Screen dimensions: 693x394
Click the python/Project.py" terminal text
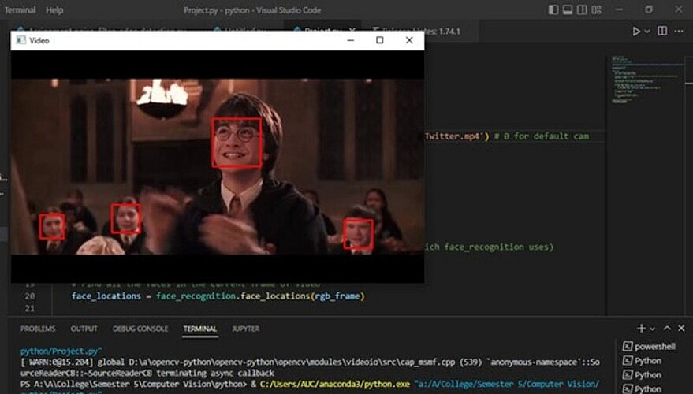61,351
